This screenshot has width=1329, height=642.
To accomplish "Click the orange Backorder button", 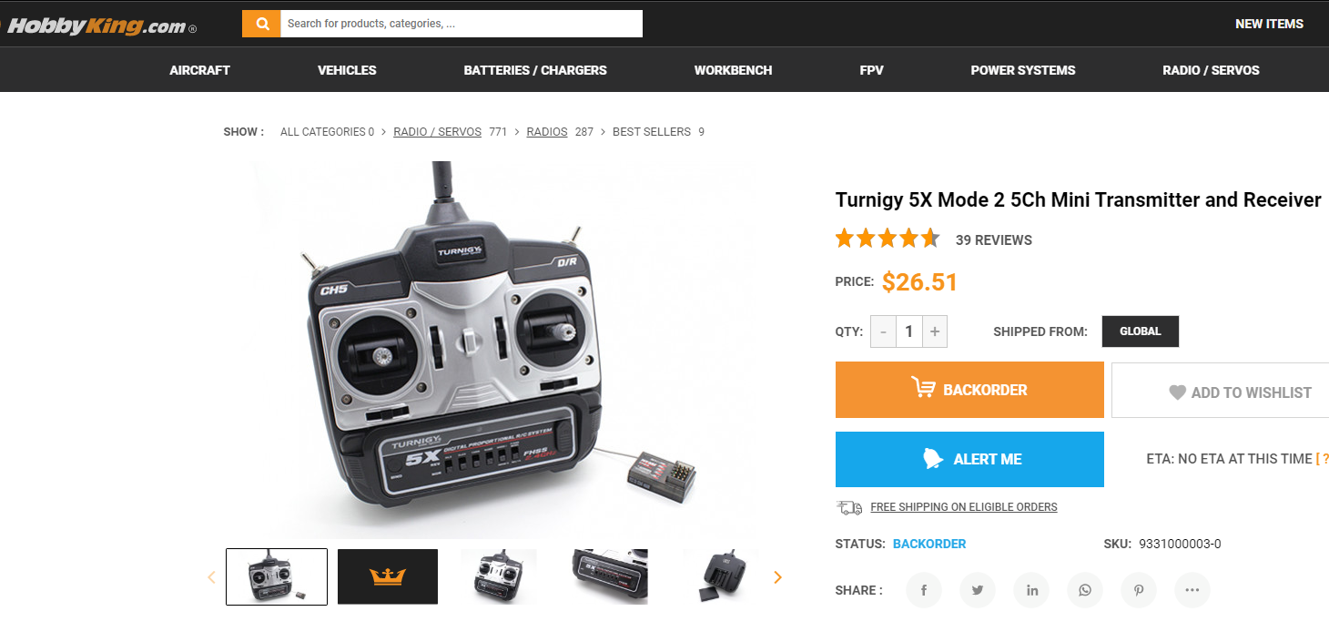I will 969,390.
